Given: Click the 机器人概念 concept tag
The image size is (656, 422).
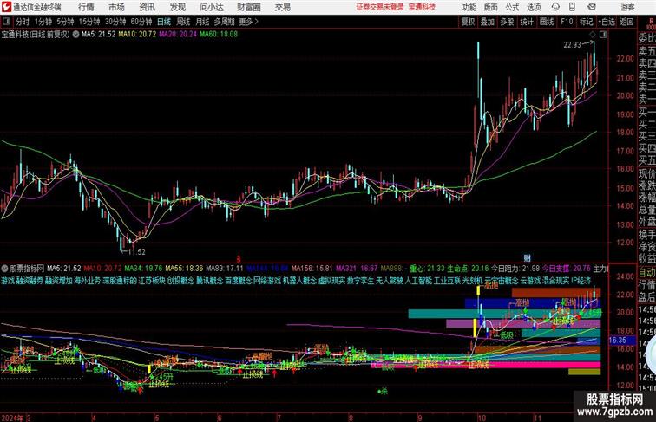Looking at the screenshot, I should [299, 281].
